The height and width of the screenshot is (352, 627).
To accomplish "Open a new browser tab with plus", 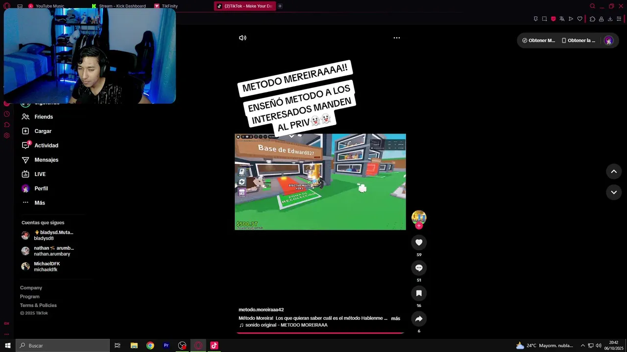I will (280, 6).
